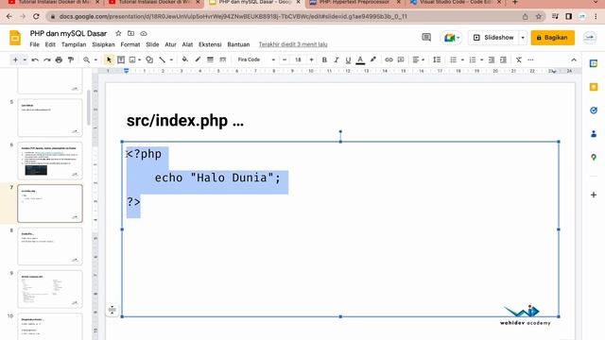Click the Fill color bucket icon
The width and height of the screenshot is (605, 340).
(185, 59)
